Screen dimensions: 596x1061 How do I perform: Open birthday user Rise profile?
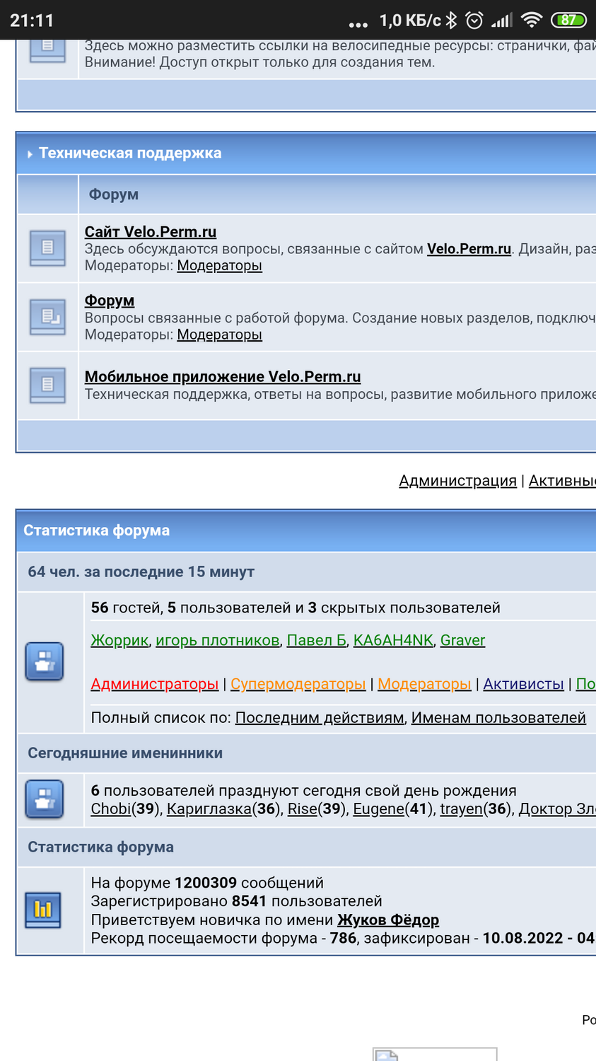[303, 808]
